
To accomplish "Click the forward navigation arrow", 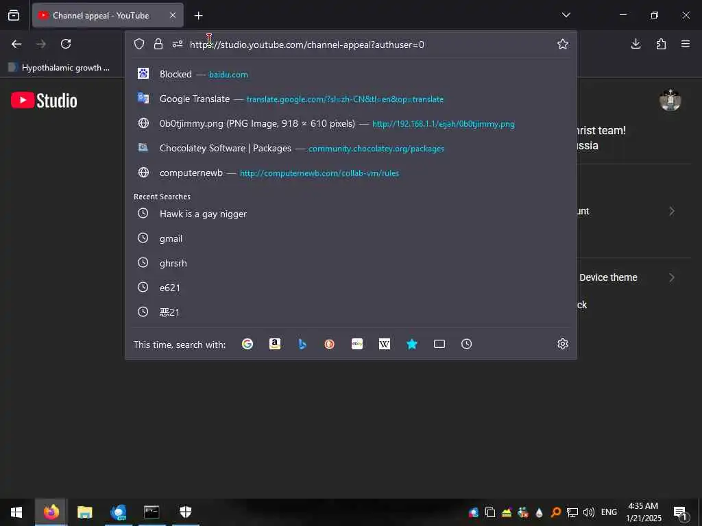I will [x=41, y=44].
